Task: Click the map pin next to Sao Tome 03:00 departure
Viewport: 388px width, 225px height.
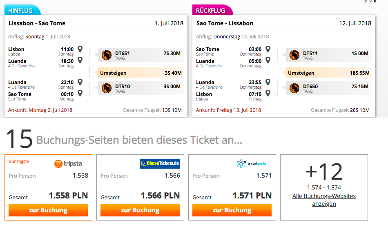Action: (x=268, y=49)
